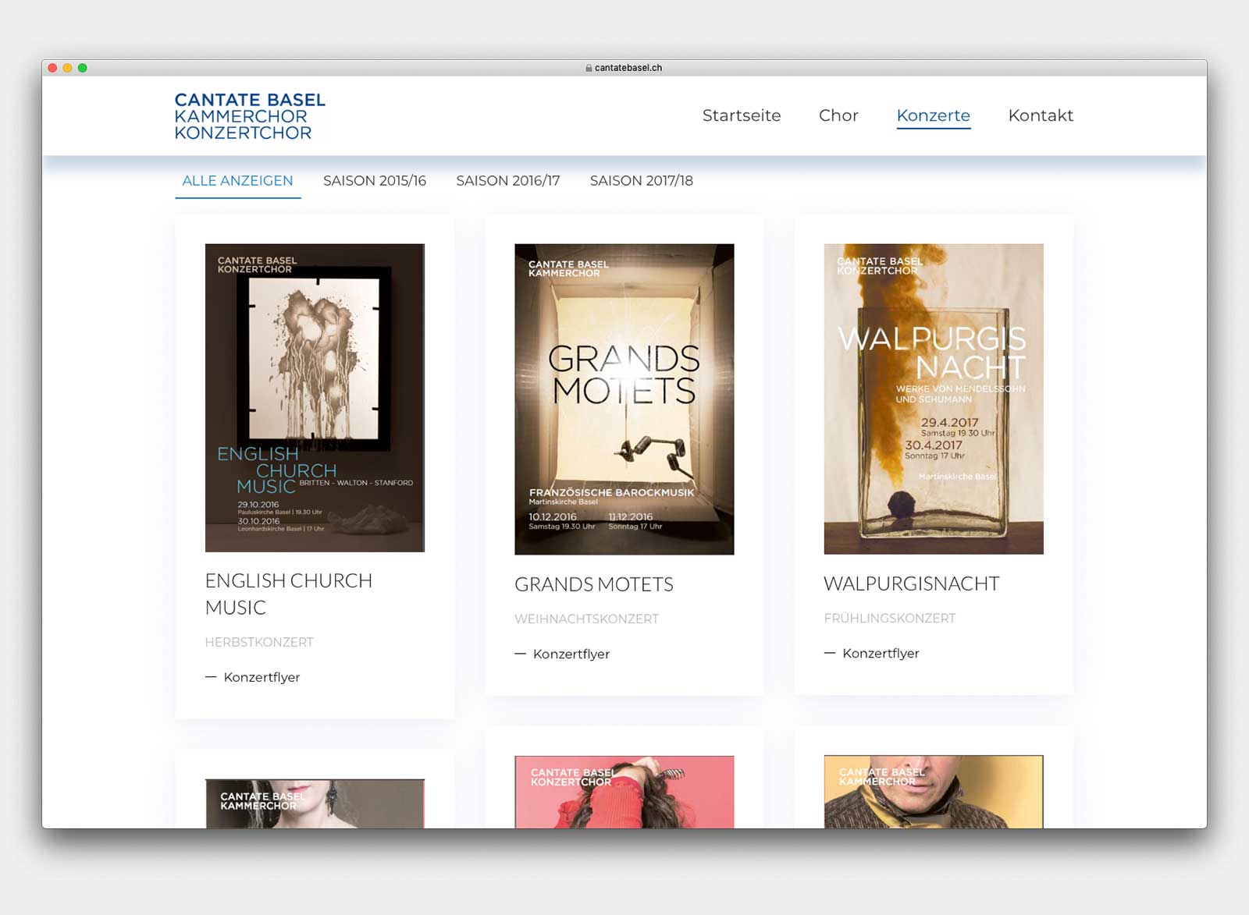Click the Grands Motets title heading
Image resolution: width=1249 pixels, height=915 pixels.
593,584
